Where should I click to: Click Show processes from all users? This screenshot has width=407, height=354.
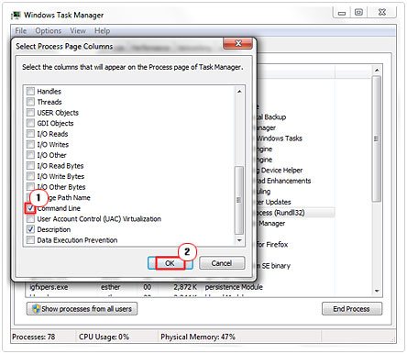coord(82,309)
